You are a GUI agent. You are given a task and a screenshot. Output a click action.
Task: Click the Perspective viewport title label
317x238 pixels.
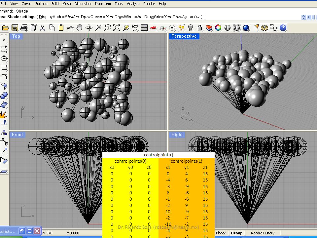point(184,36)
